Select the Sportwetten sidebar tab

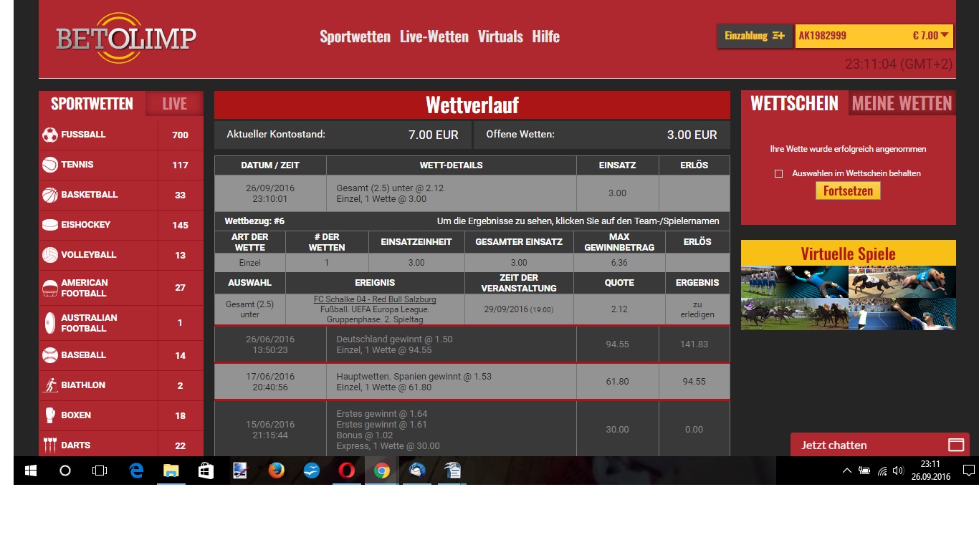pos(92,104)
